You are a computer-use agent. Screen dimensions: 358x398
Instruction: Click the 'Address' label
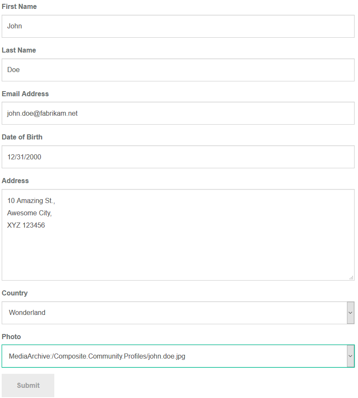(x=15, y=181)
